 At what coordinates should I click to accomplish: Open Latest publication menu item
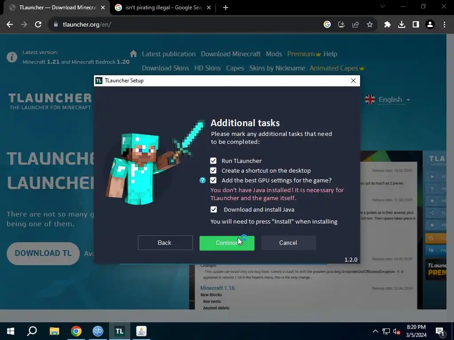[169, 54]
